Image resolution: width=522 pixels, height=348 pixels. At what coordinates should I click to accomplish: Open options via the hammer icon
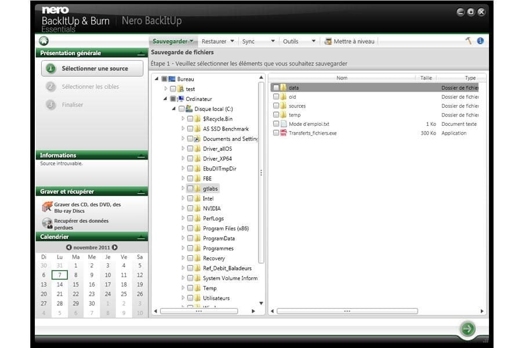click(469, 41)
